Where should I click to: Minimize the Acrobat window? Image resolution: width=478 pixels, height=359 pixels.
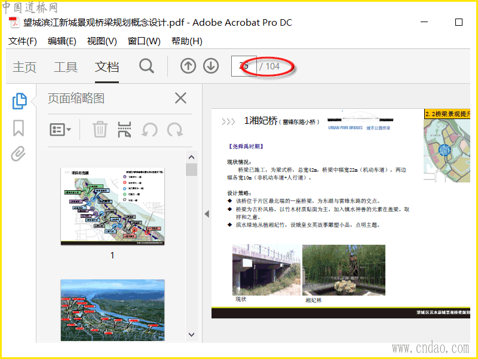424,22
